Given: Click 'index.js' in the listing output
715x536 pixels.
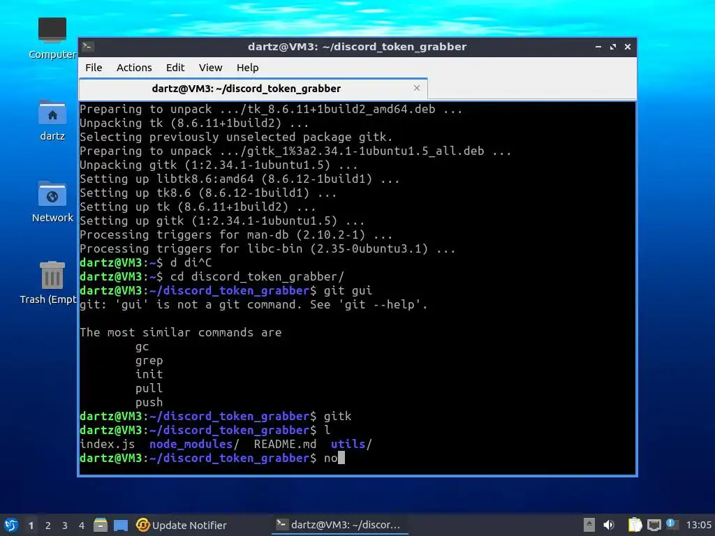Looking at the screenshot, I should click(107, 444).
